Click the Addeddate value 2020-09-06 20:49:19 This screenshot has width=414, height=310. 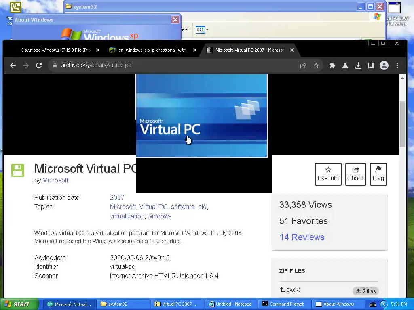coord(139,258)
